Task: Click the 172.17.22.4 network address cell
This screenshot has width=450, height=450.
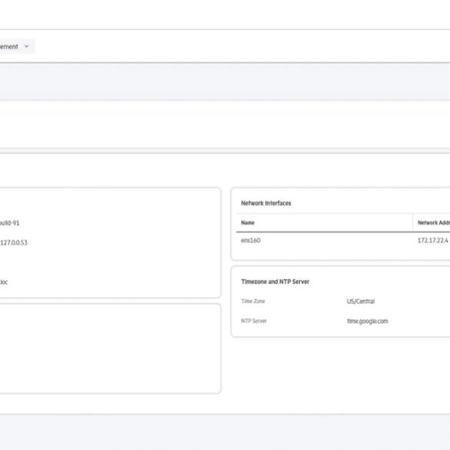Action: coord(432,241)
